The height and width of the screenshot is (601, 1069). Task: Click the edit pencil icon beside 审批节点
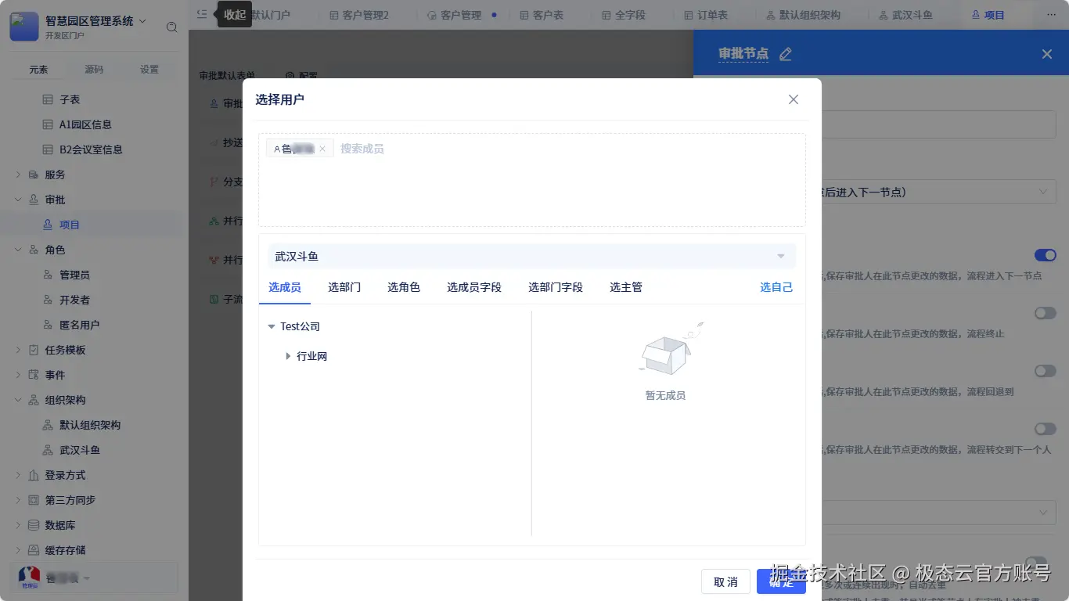786,54
